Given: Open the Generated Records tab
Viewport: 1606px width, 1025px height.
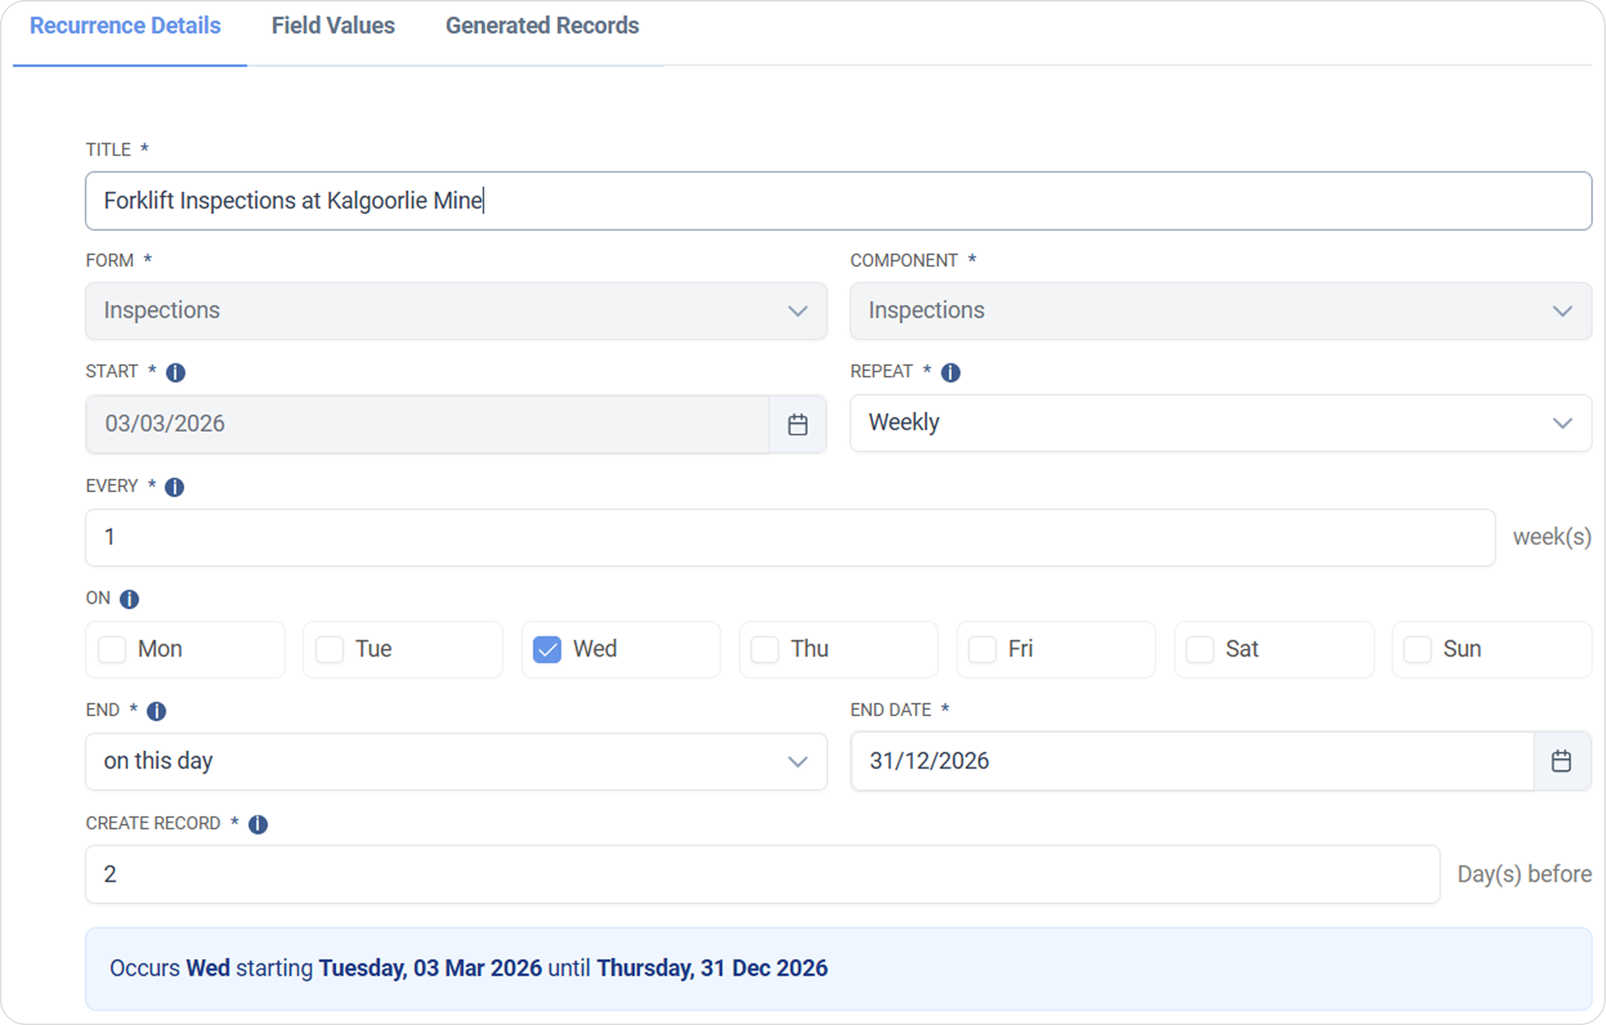Looking at the screenshot, I should click(x=542, y=26).
